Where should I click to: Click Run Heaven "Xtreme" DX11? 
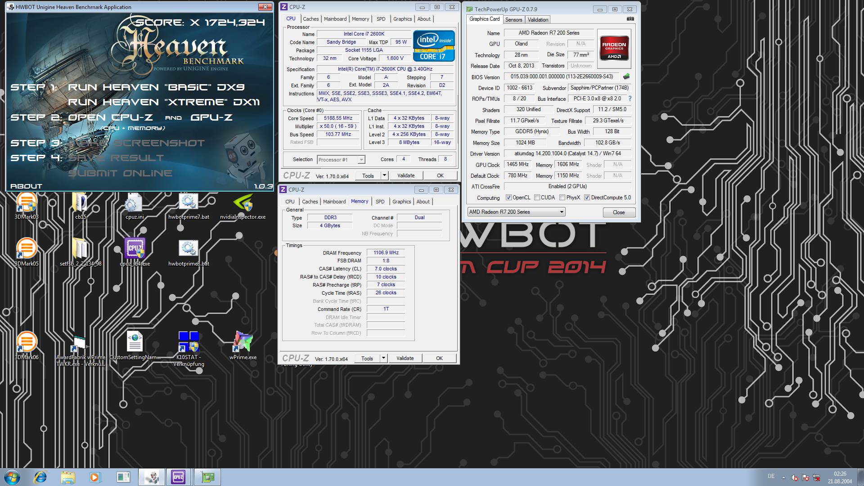point(164,102)
